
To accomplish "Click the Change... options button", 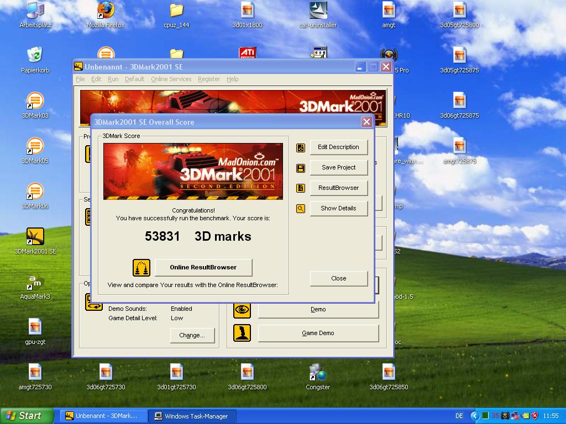I will (x=192, y=335).
